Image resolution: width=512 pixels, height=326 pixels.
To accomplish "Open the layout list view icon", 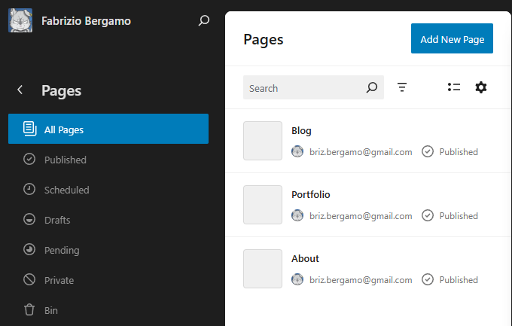I will [x=454, y=87].
